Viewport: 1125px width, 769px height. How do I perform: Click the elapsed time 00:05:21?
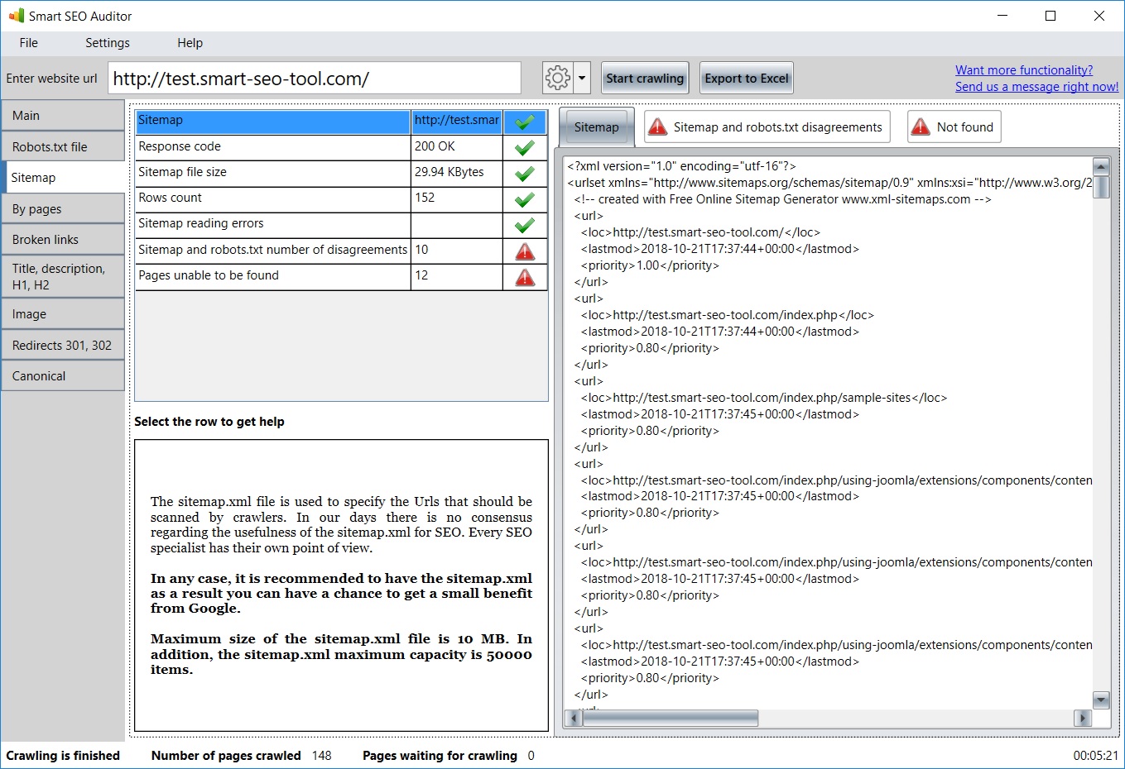pos(1096,756)
